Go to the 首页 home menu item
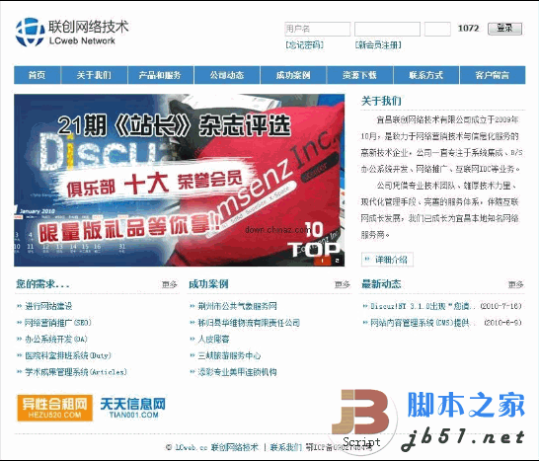539x461 pixels. pyautogui.click(x=38, y=75)
